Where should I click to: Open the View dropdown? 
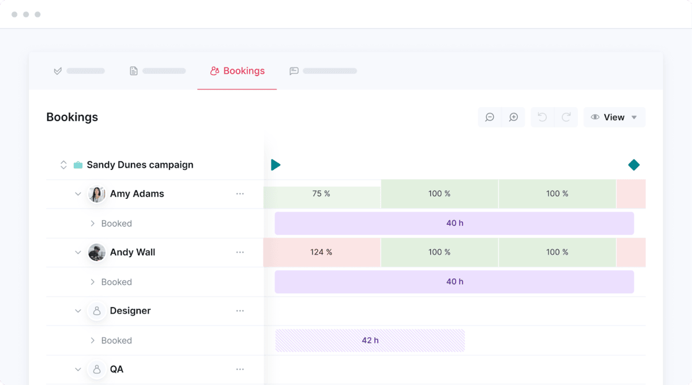point(614,117)
